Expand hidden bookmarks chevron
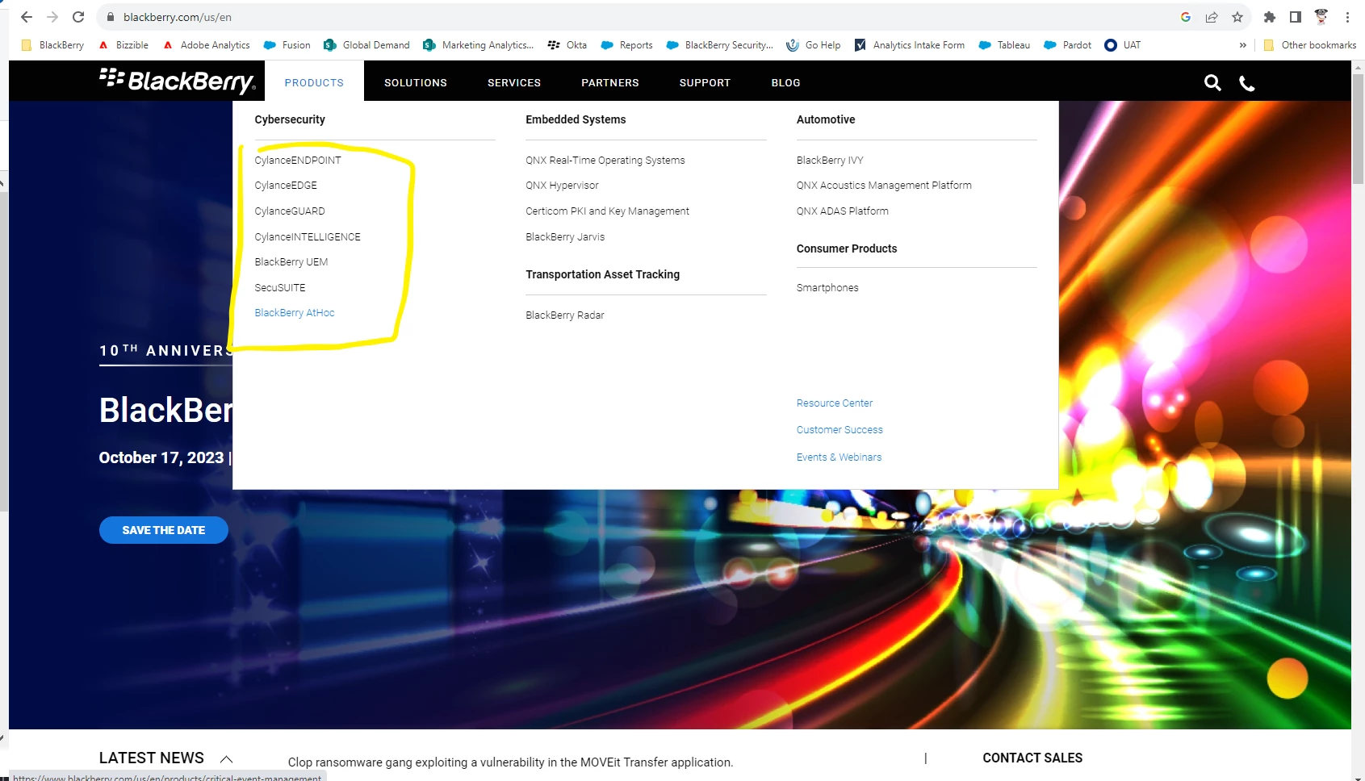This screenshot has height=781, width=1365. point(1243,45)
